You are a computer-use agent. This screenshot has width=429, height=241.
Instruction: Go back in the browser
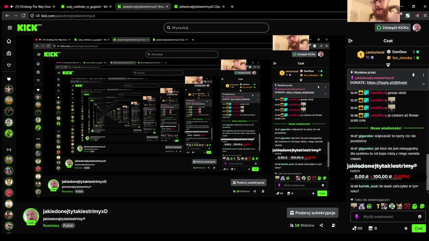(7, 16)
